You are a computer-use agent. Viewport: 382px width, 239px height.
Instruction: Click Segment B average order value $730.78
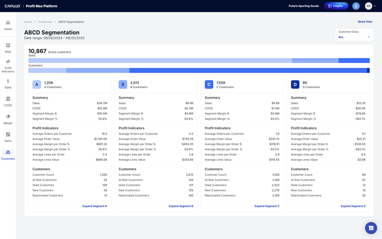(187, 139)
